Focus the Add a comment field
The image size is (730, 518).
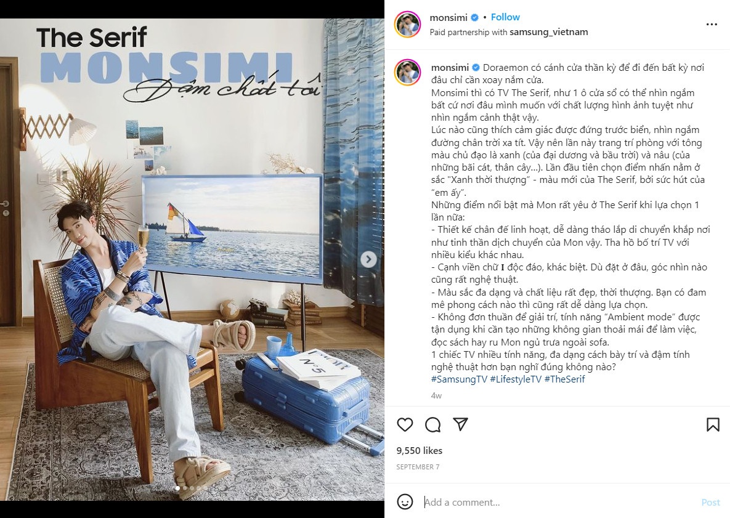pyautogui.click(x=559, y=502)
